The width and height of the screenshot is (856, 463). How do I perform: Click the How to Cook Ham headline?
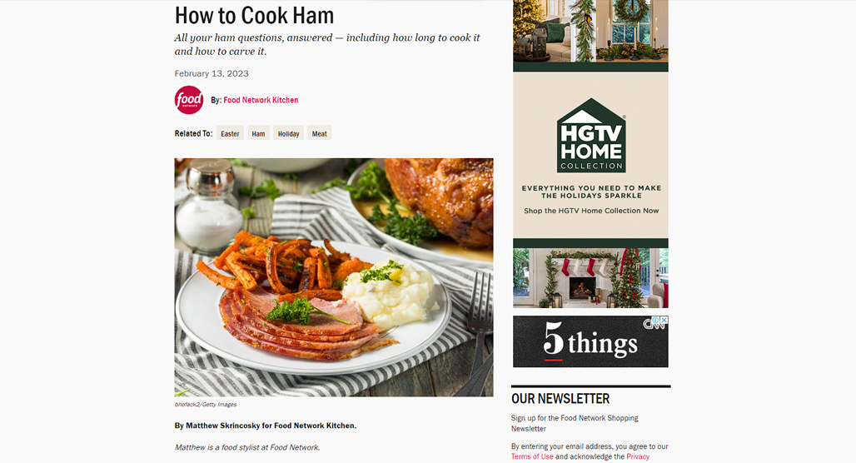254,15
